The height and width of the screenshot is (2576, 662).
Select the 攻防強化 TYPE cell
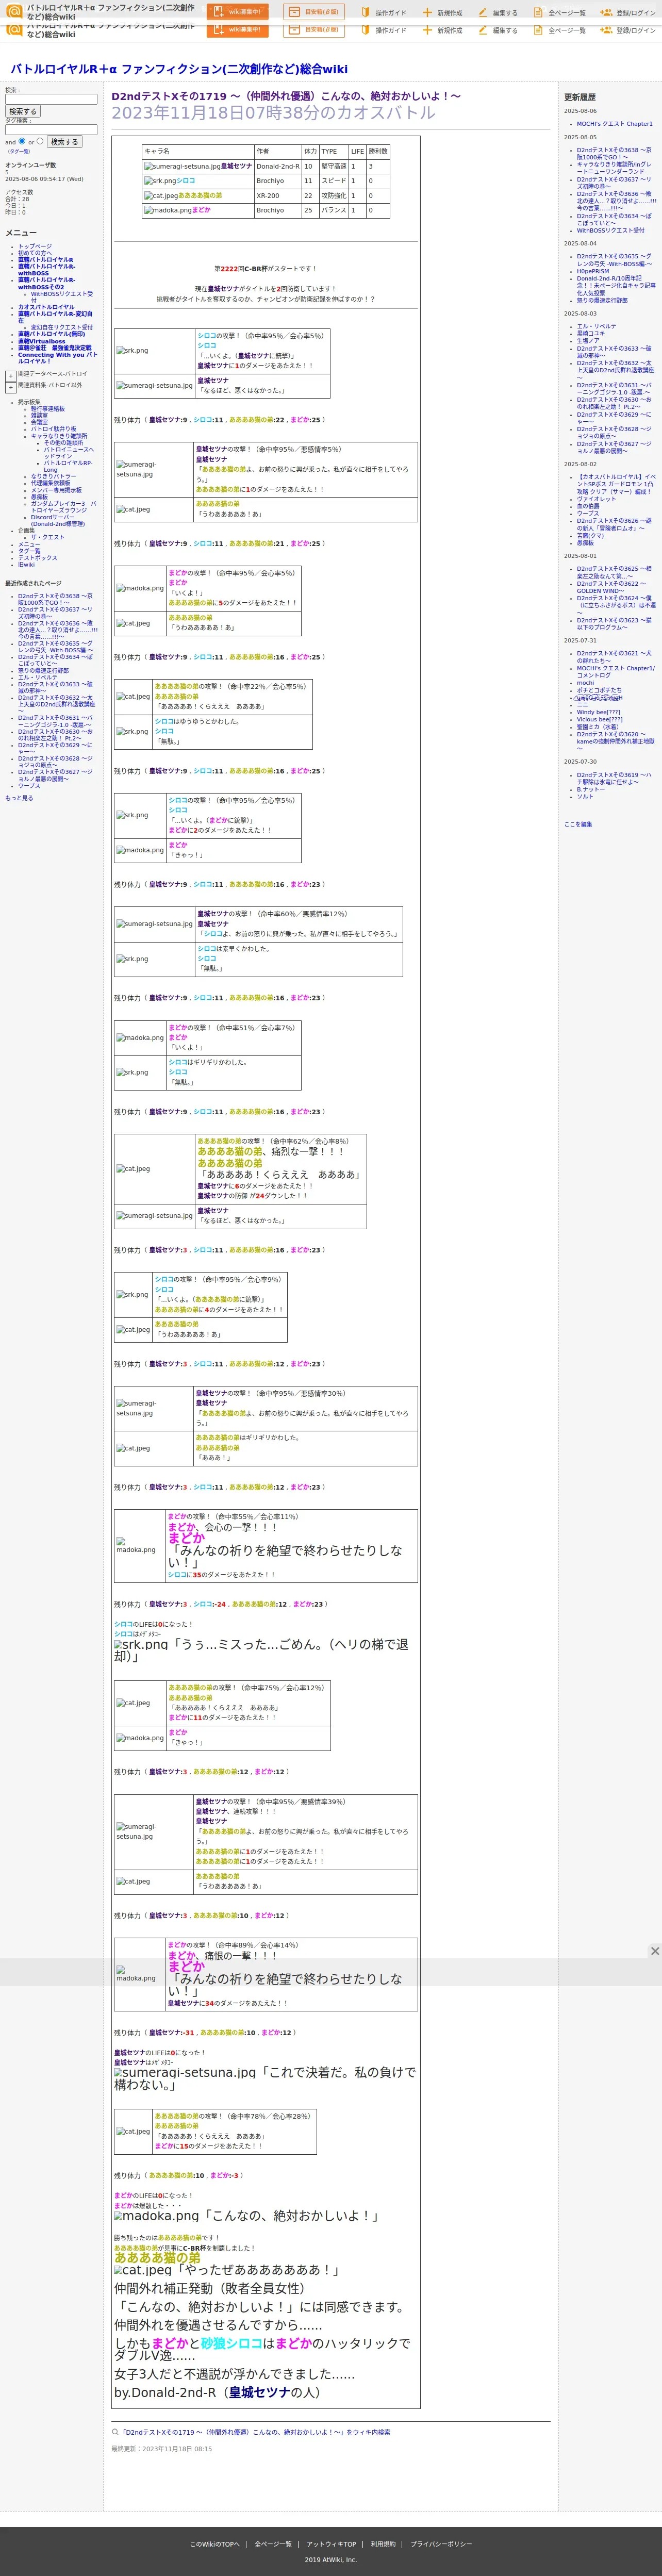[x=333, y=196]
